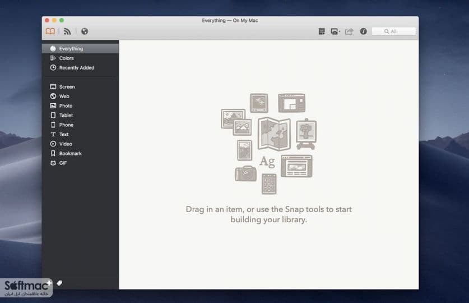
Task: Open the Library book icon in toolbar
Action: tap(50, 31)
